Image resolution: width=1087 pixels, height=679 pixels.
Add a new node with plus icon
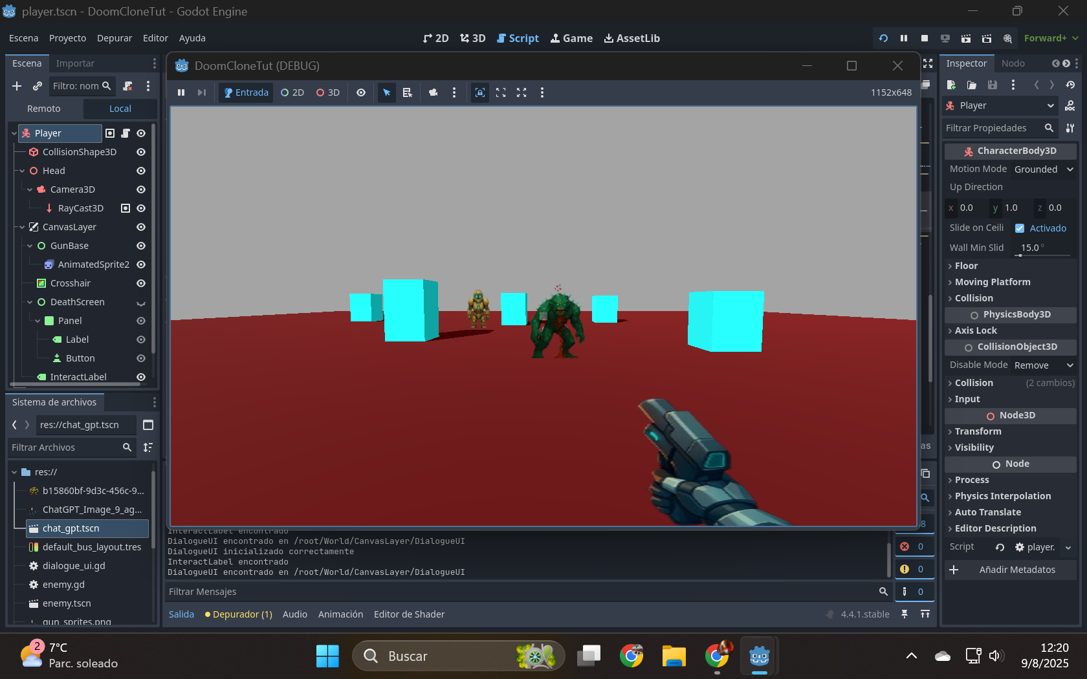(x=17, y=86)
